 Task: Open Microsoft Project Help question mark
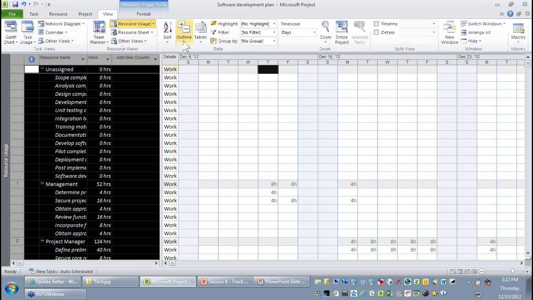(510, 14)
